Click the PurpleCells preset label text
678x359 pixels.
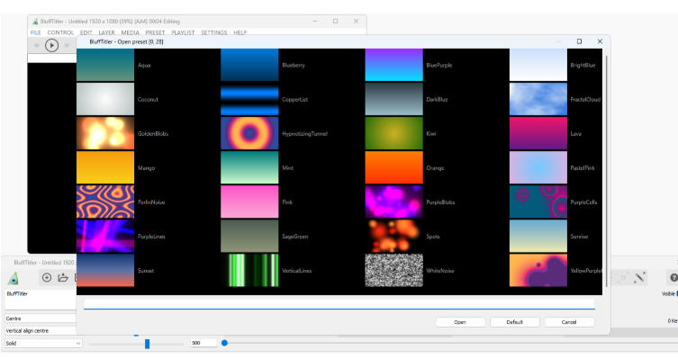[583, 202]
